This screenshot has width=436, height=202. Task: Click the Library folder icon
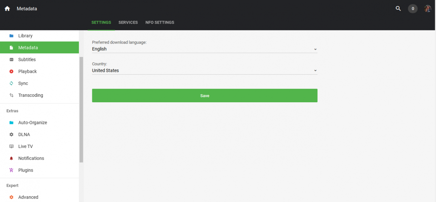coord(11,36)
